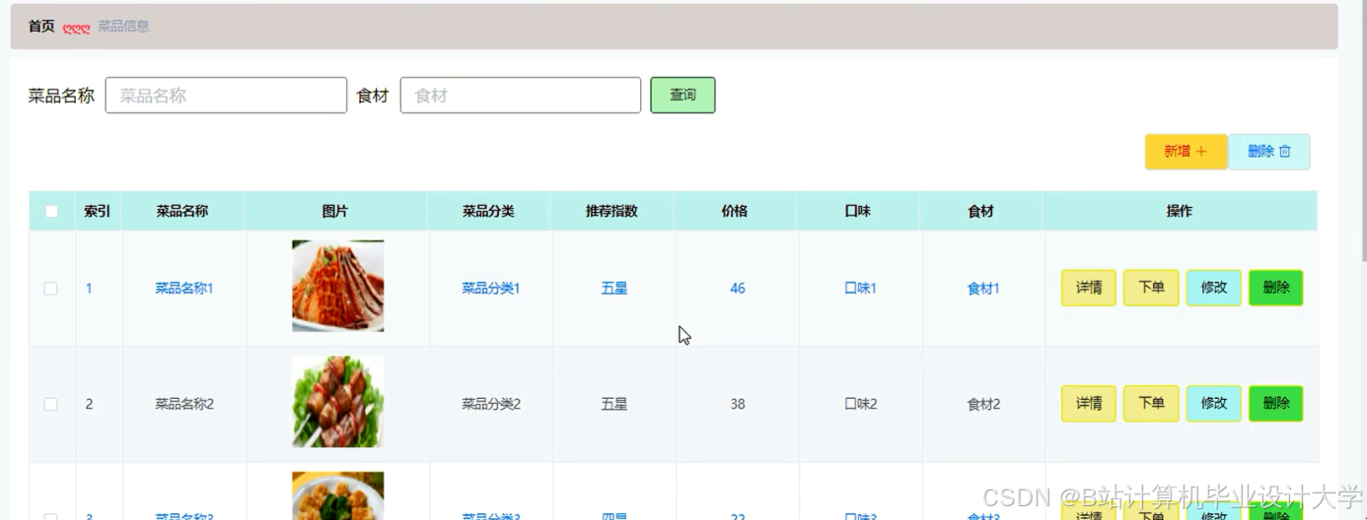Click the top 删除 batch delete button
Image resolution: width=1367 pixels, height=520 pixels.
click(x=1269, y=152)
